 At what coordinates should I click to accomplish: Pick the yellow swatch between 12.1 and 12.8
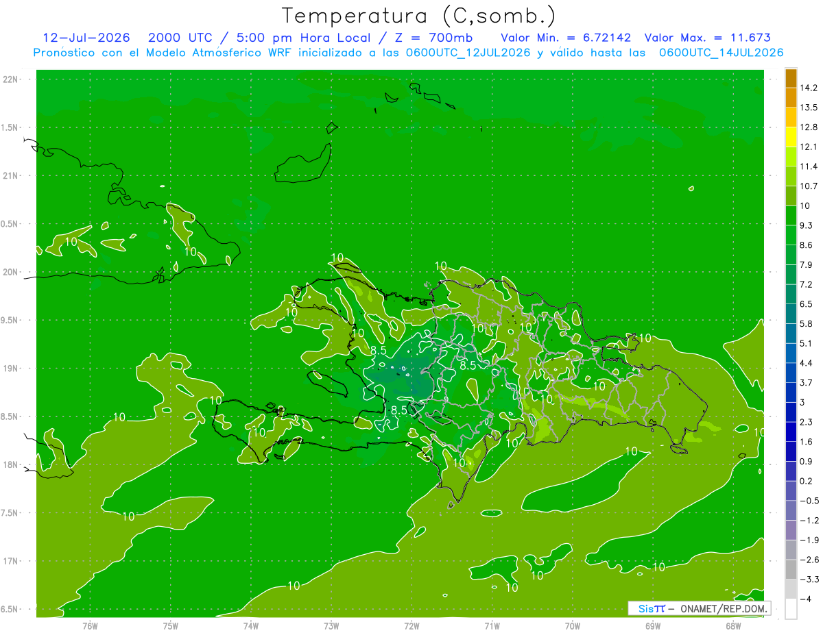(x=791, y=137)
